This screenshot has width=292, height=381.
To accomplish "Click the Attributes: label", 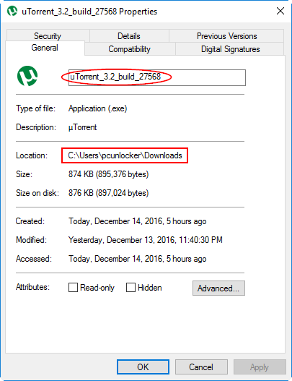I will 32,287.
